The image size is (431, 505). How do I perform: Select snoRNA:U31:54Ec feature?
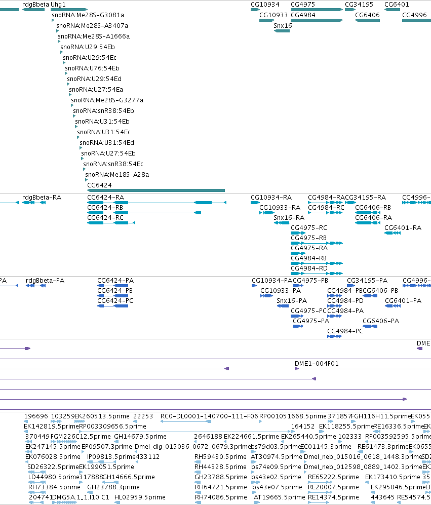tap(79, 137)
